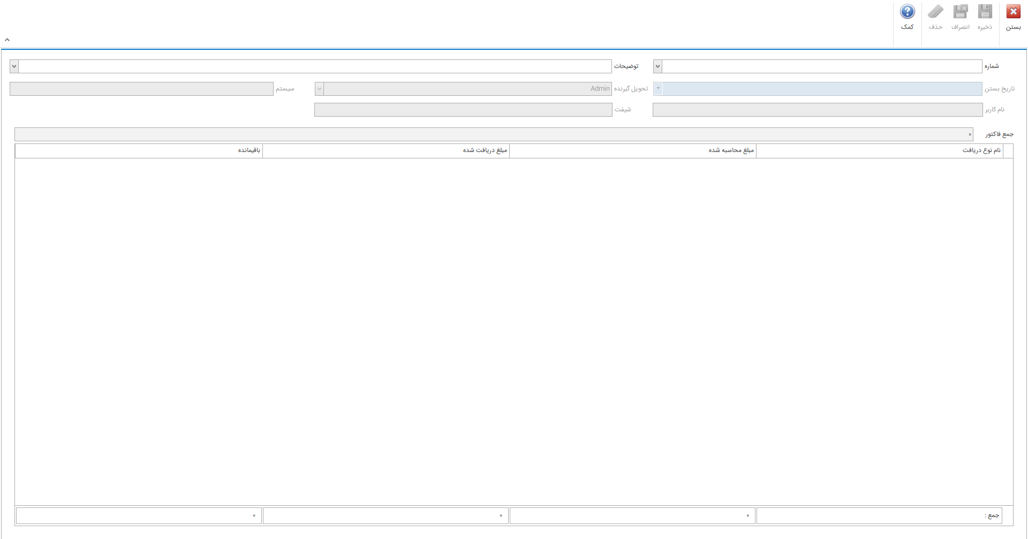Click the بستن (Close) toolbar icon
Screen dimensions: 1028x539
(1013, 12)
